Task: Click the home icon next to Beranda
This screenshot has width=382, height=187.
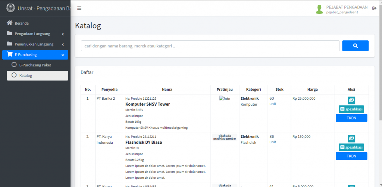Action: [10, 23]
